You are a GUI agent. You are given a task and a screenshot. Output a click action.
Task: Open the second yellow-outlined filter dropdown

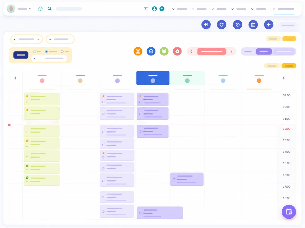[60, 39]
